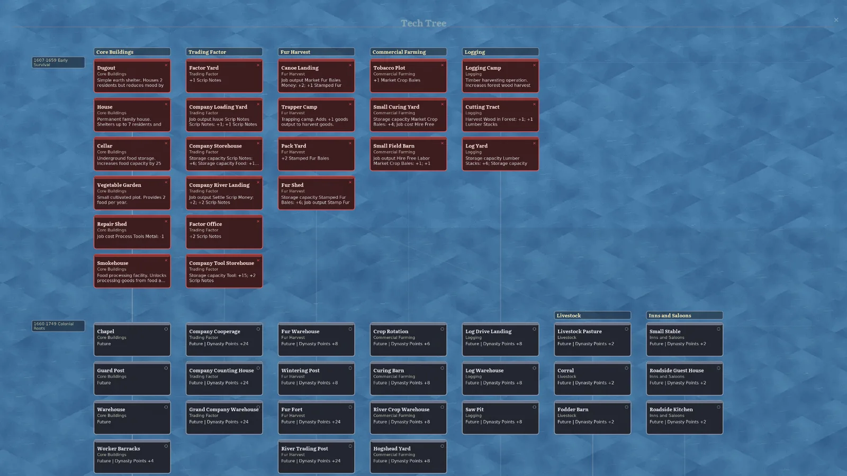Click the x mark on the Pack Yard card

(350, 143)
